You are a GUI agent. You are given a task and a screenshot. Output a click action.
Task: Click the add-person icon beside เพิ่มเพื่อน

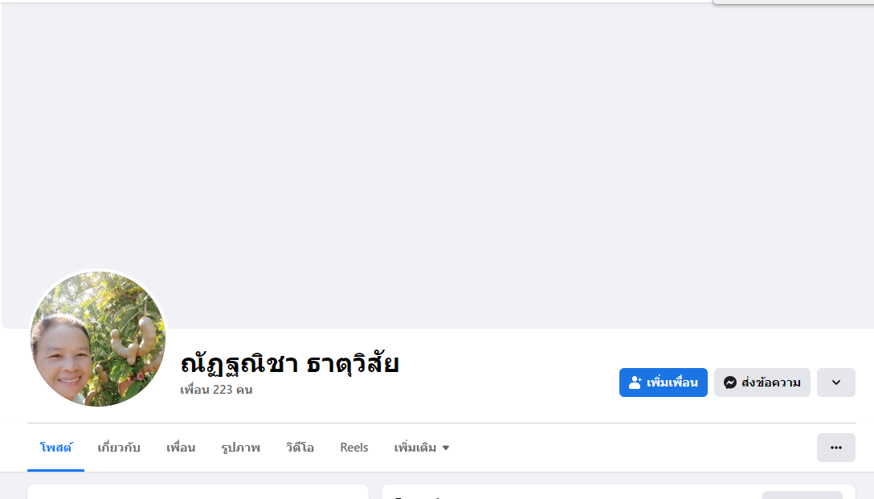(635, 382)
